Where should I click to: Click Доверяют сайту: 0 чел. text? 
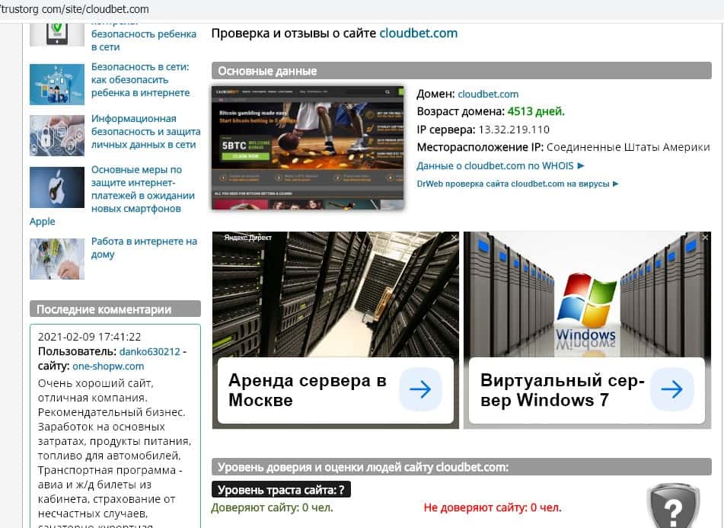pyautogui.click(x=272, y=507)
